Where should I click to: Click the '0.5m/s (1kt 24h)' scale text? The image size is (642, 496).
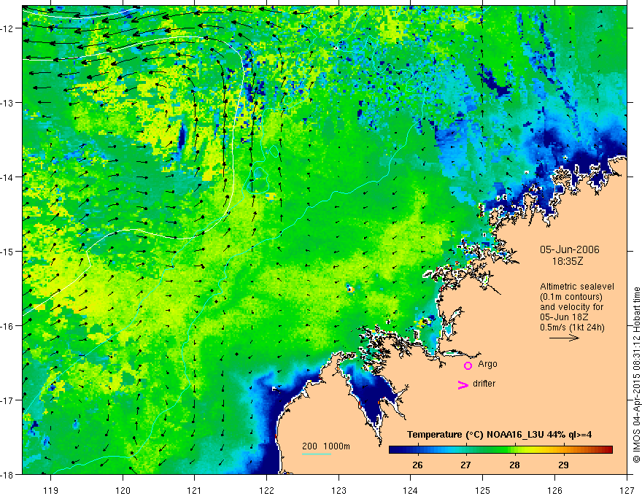point(572,328)
